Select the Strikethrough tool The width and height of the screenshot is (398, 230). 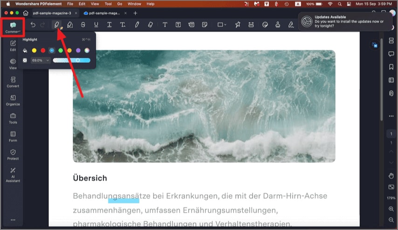pos(83,25)
